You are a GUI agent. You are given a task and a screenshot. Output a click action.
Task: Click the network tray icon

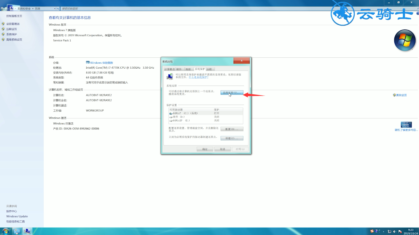(390, 232)
